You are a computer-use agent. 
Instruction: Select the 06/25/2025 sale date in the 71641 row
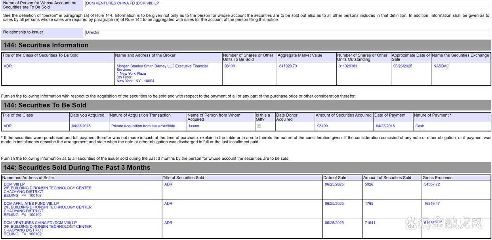pyautogui.click(x=334, y=223)
